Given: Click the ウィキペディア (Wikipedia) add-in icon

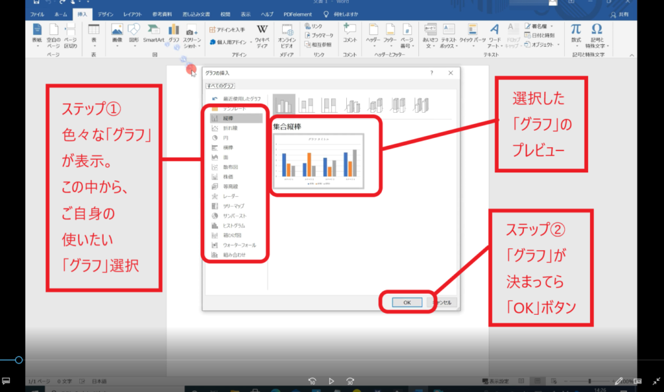Looking at the screenshot, I should coord(262,33).
